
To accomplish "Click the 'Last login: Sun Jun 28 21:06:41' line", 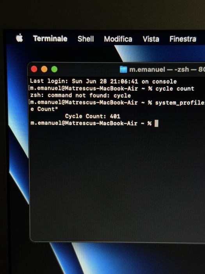I will (x=103, y=81).
